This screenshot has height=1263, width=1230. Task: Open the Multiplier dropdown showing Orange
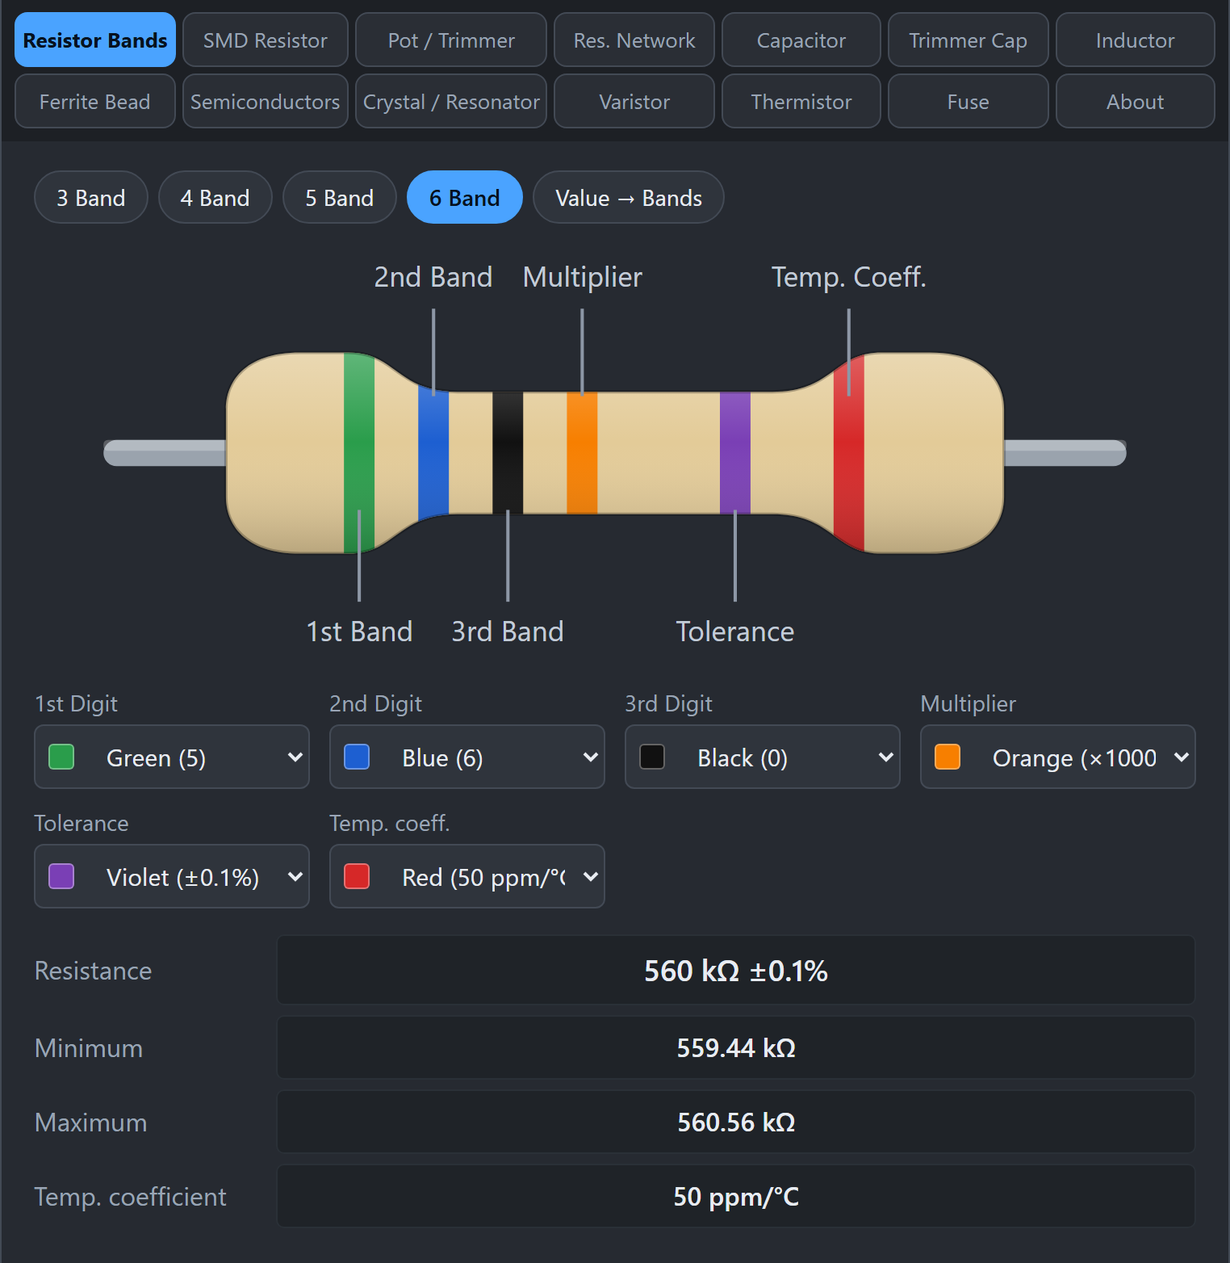click(x=1058, y=757)
